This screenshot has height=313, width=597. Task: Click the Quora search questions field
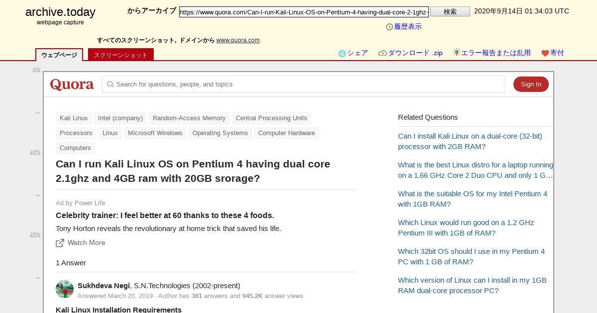click(x=303, y=84)
